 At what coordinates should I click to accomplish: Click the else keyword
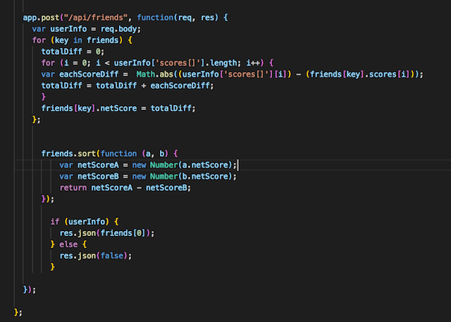68,244
